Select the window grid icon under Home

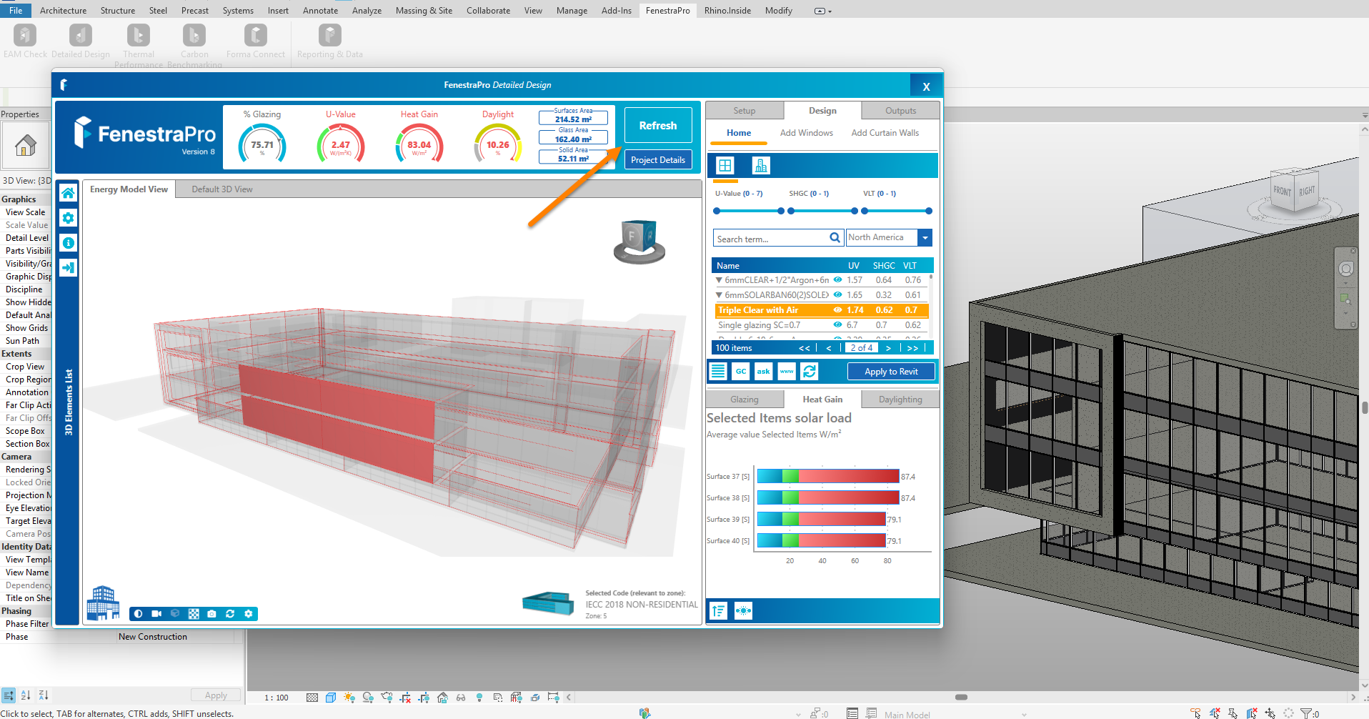tap(725, 166)
